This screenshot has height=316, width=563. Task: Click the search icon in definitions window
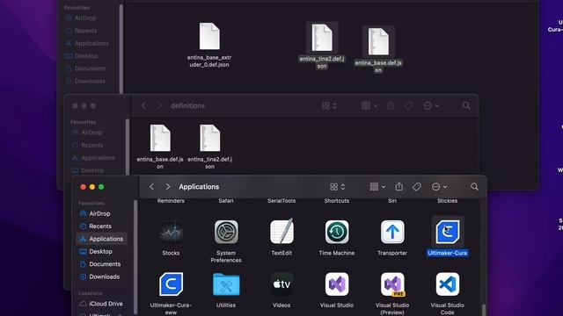click(466, 105)
